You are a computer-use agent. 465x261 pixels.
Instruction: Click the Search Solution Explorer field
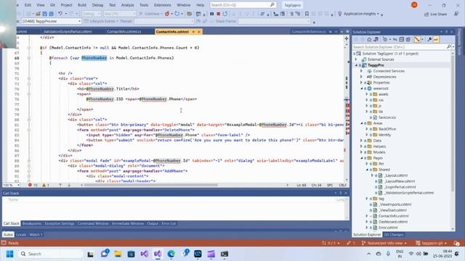pos(402,46)
